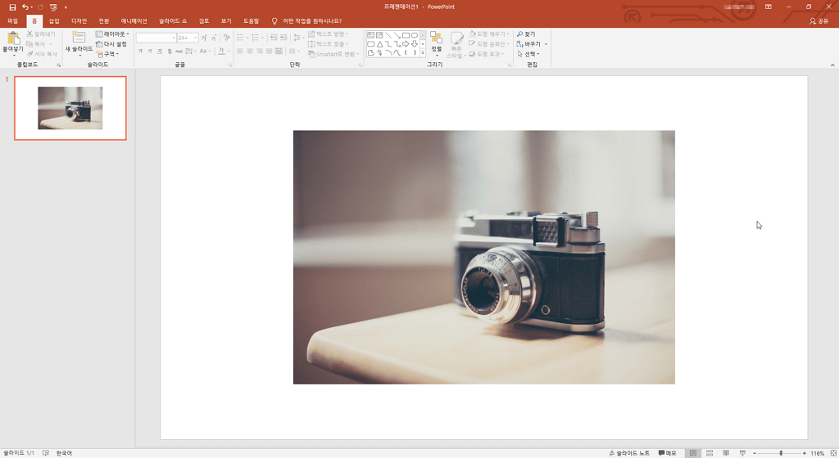
Task: Open the 파일 tab
Action: pyautogui.click(x=12, y=20)
